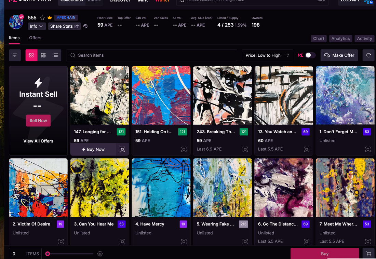Switch to list view layout

pos(55,55)
